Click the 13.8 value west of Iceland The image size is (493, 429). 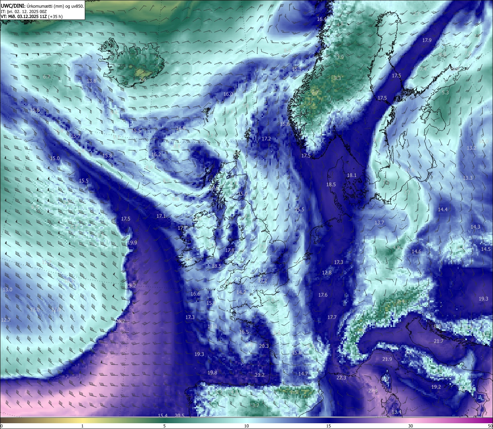[x=92, y=81]
